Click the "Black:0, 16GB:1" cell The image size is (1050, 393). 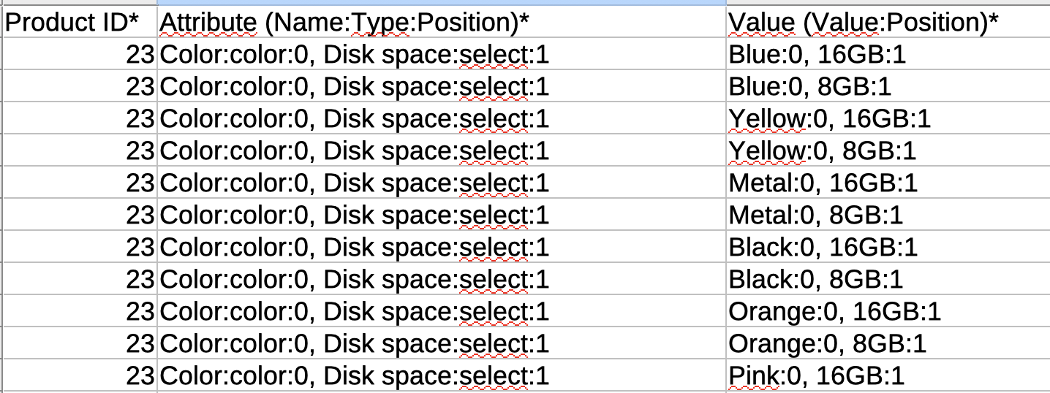point(823,247)
